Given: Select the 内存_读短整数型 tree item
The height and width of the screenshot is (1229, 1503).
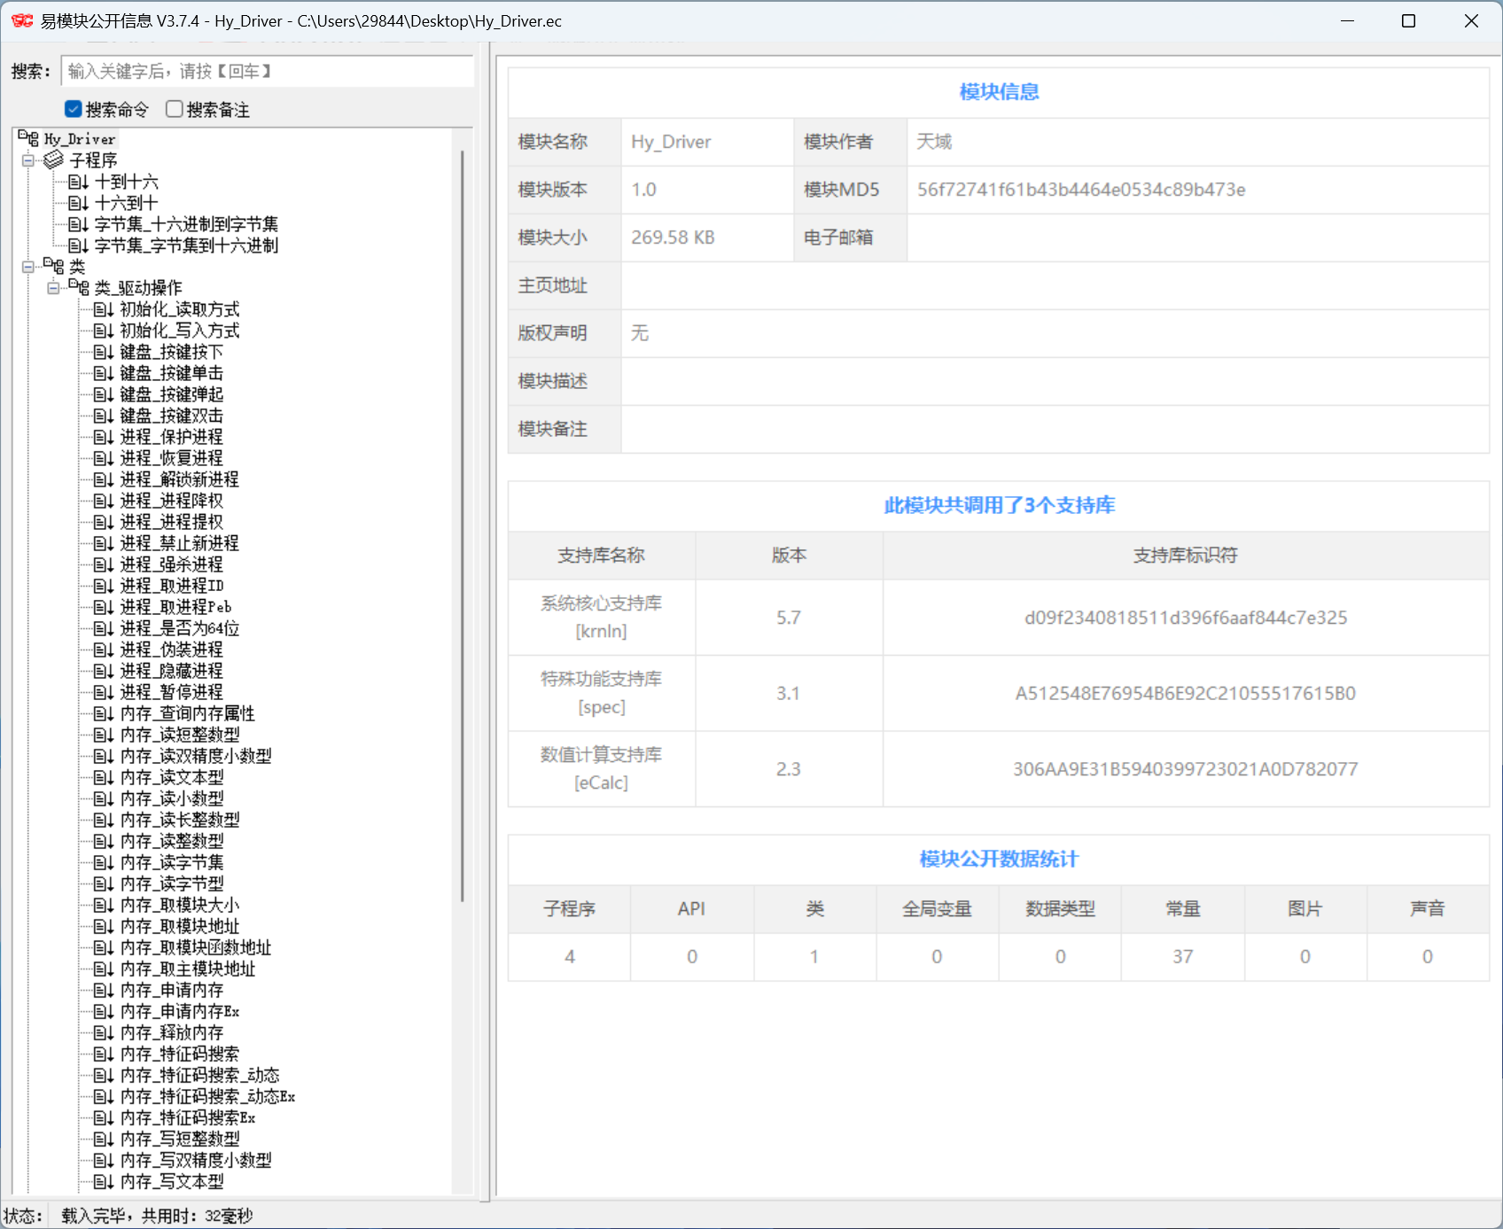Looking at the screenshot, I should [180, 735].
